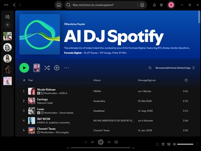Open the Sweet Boy album
This screenshot has width=201, height=151.
pos(99,101)
